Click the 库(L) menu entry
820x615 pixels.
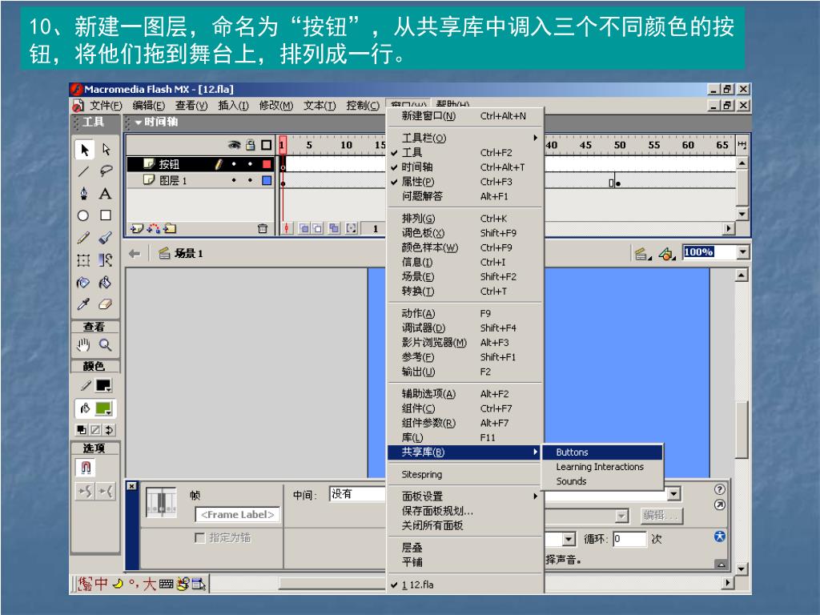coord(465,438)
